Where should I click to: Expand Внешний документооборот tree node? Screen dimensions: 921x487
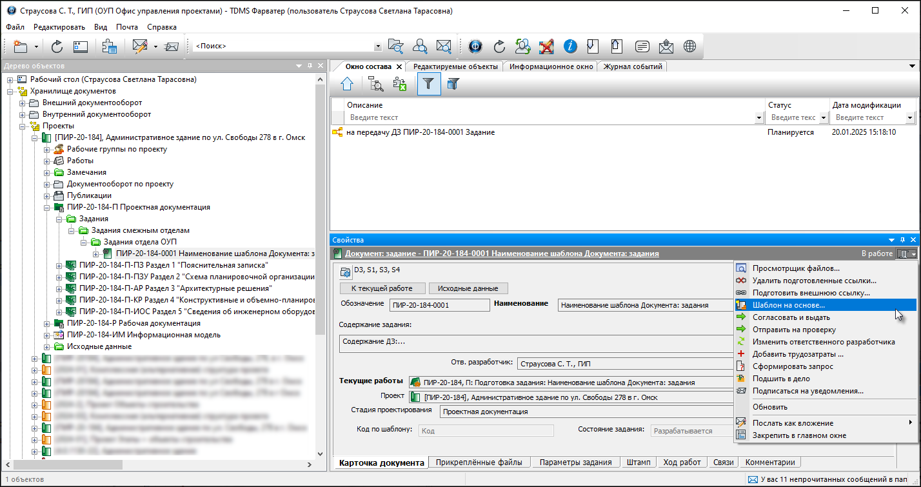pyautogui.click(x=23, y=103)
